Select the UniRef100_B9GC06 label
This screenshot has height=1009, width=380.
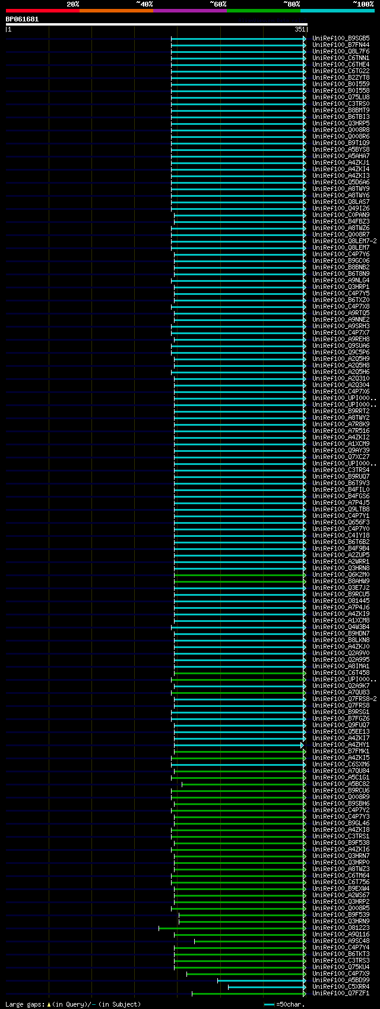(341, 261)
